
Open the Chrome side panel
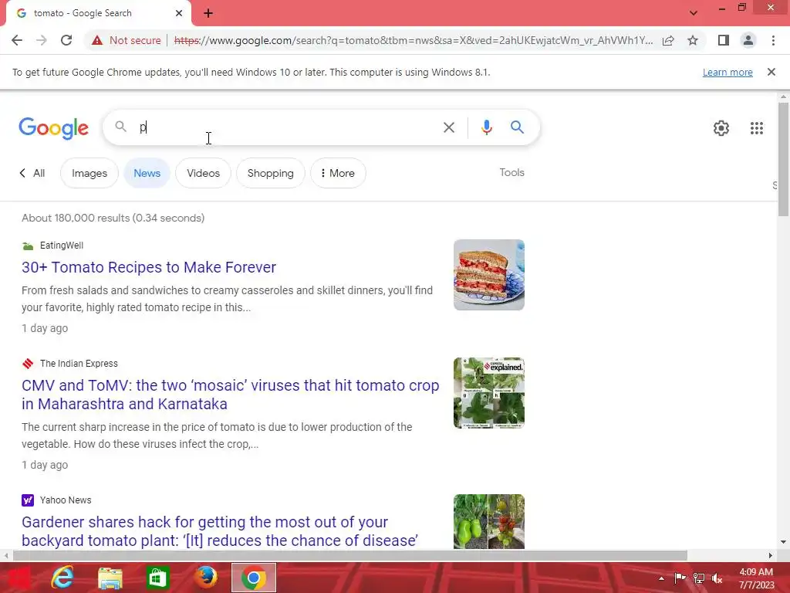pos(724,40)
